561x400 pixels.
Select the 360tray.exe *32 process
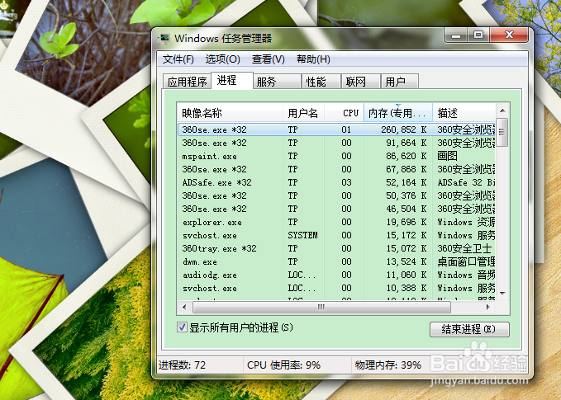(336, 248)
